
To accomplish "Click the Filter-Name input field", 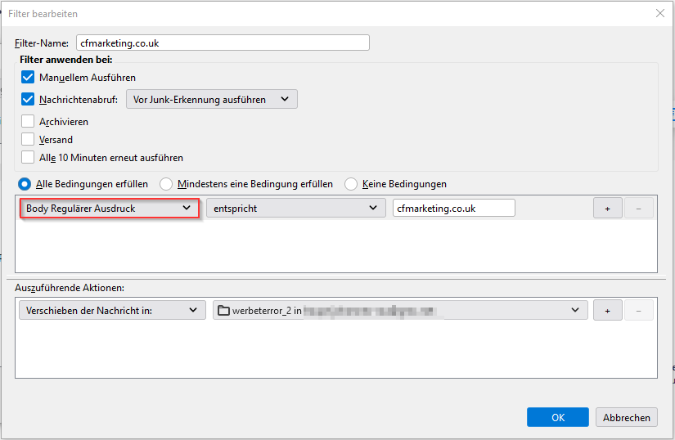I will click(223, 43).
